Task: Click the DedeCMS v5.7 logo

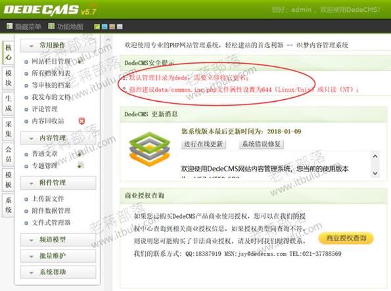Action: [x=50, y=10]
